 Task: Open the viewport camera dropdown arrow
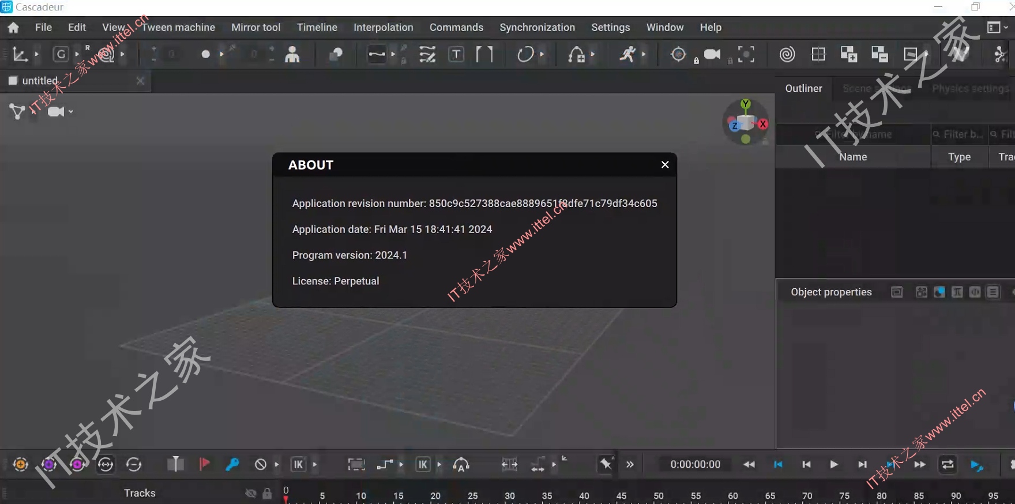[x=71, y=112]
